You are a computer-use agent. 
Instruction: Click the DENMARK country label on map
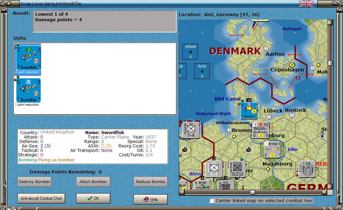(x=235, y=51)
